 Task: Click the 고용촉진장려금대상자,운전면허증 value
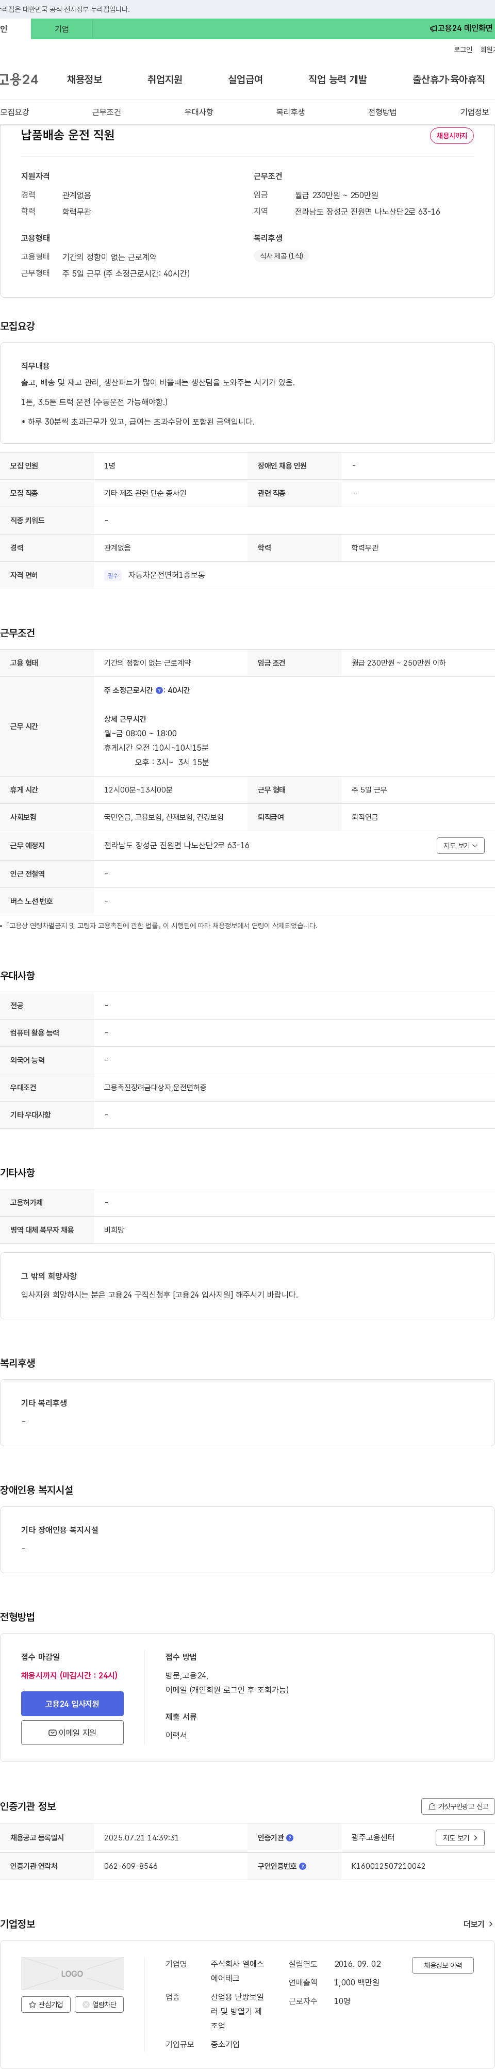(155, 1088)
